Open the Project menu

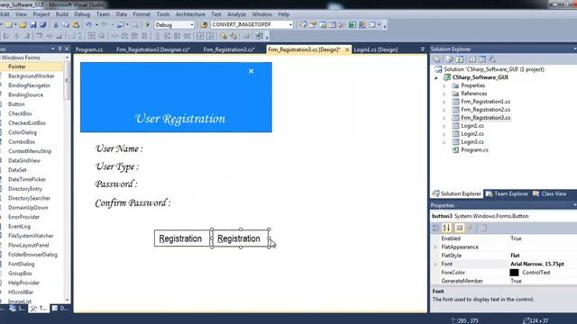[41, 14]
